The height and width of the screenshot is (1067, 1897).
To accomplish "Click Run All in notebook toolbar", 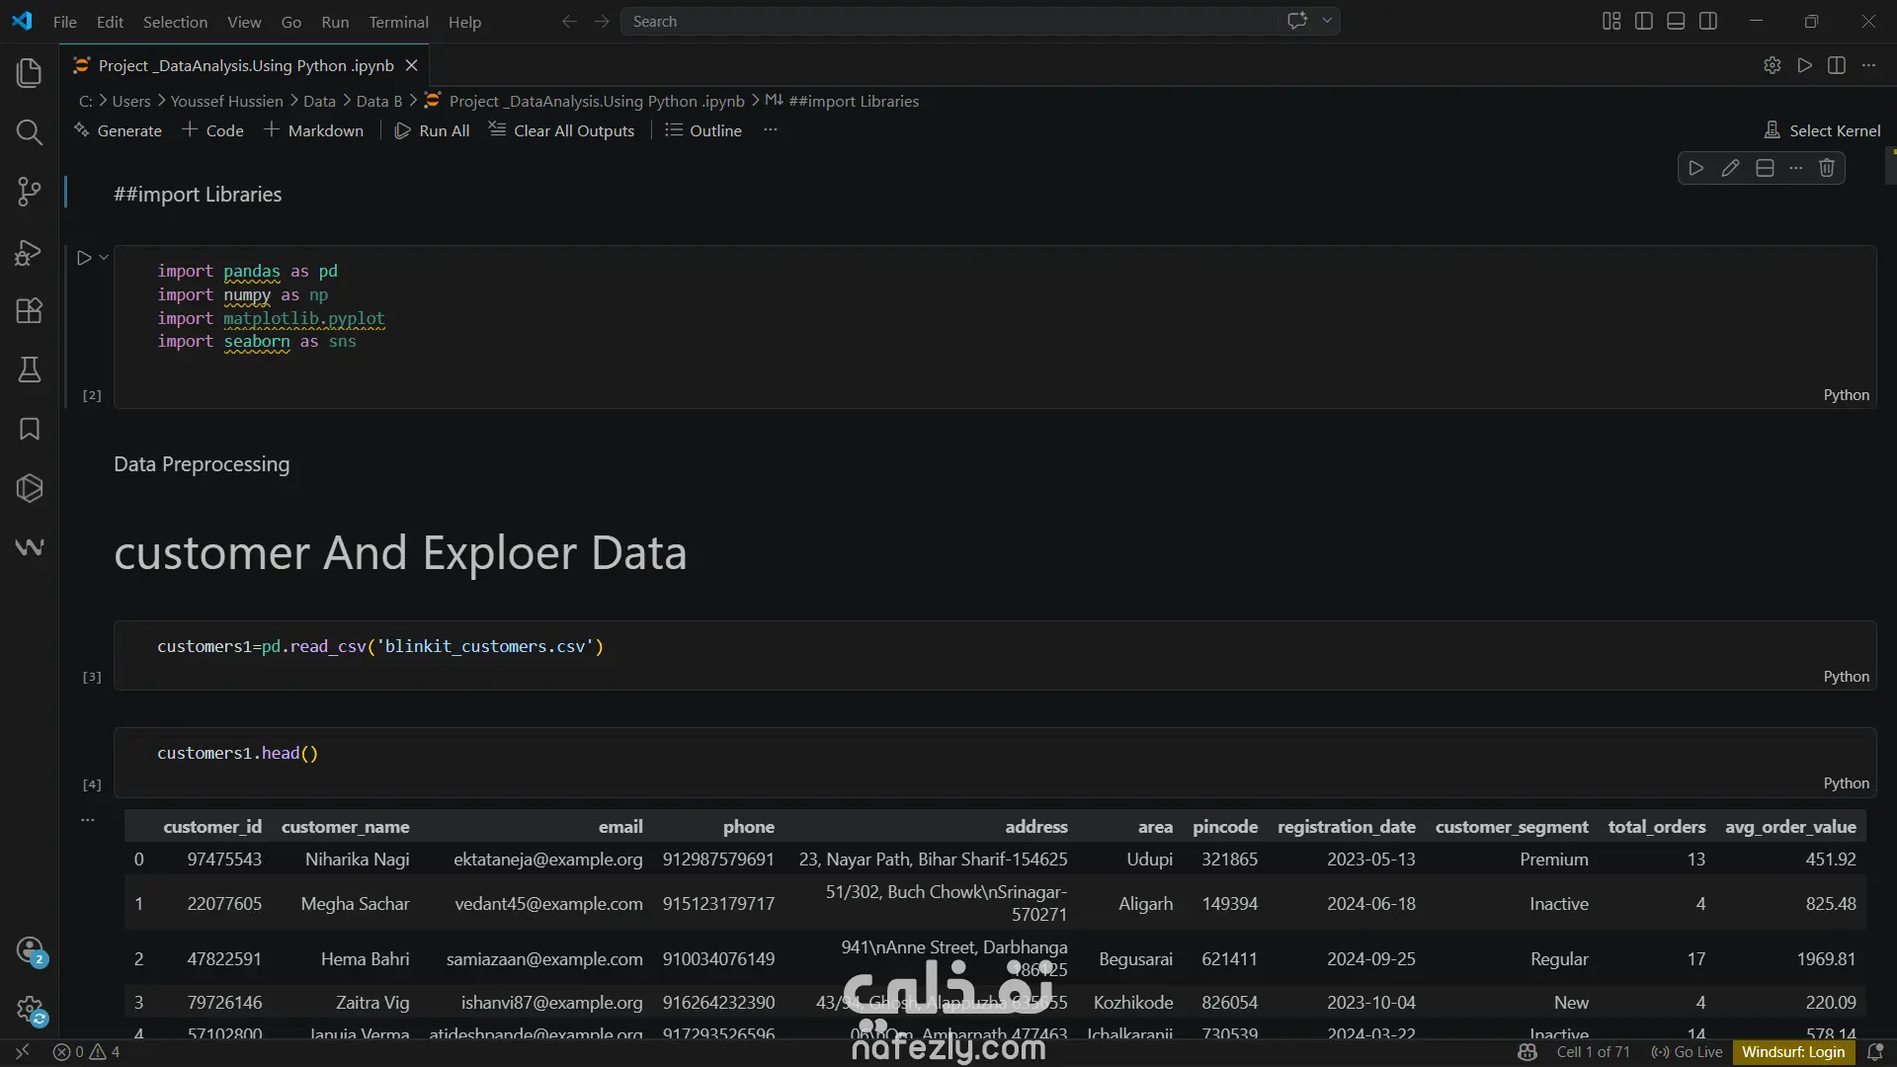I will point(432,130).
